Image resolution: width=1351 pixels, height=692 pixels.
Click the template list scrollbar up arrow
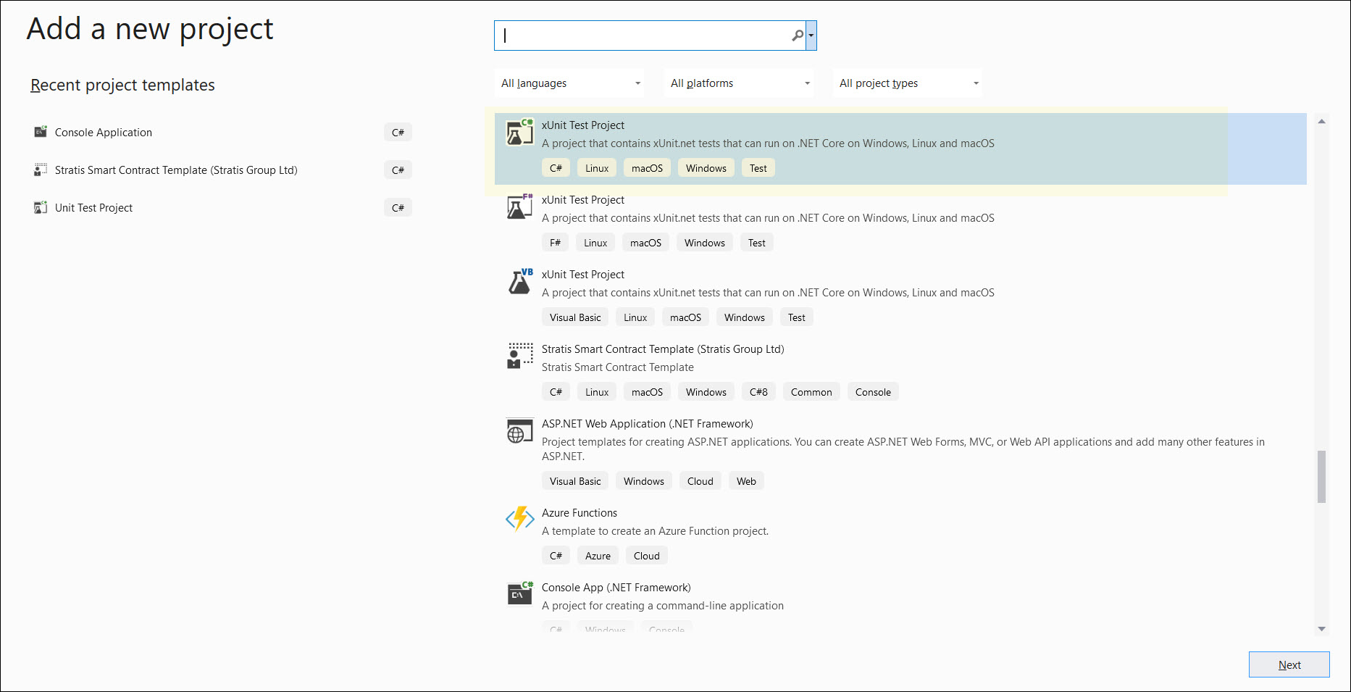[1322, 122]
